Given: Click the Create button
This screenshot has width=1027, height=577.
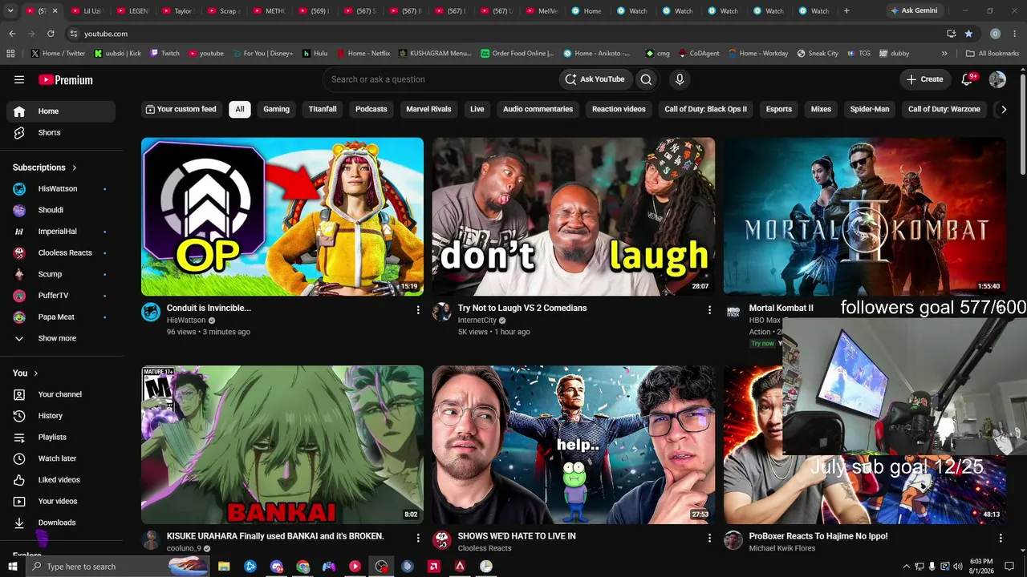Looking at the screenshot, I should (924, 79).
